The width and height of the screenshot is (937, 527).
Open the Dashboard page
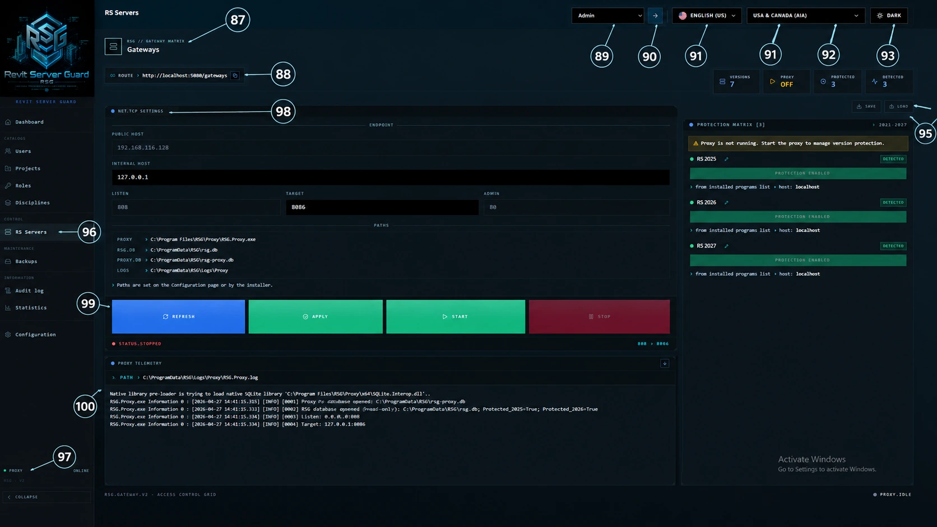[x=47, y=122]
